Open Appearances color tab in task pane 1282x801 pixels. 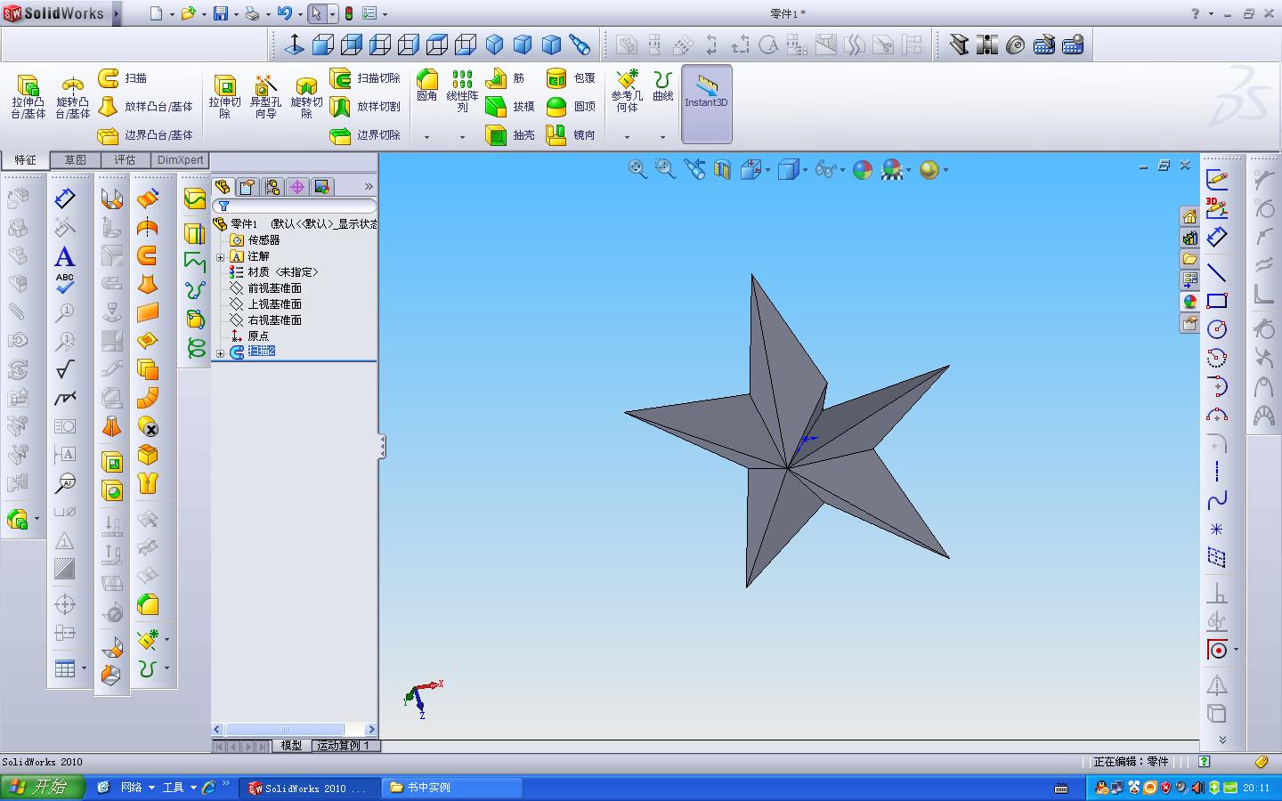pos(1189,302)
